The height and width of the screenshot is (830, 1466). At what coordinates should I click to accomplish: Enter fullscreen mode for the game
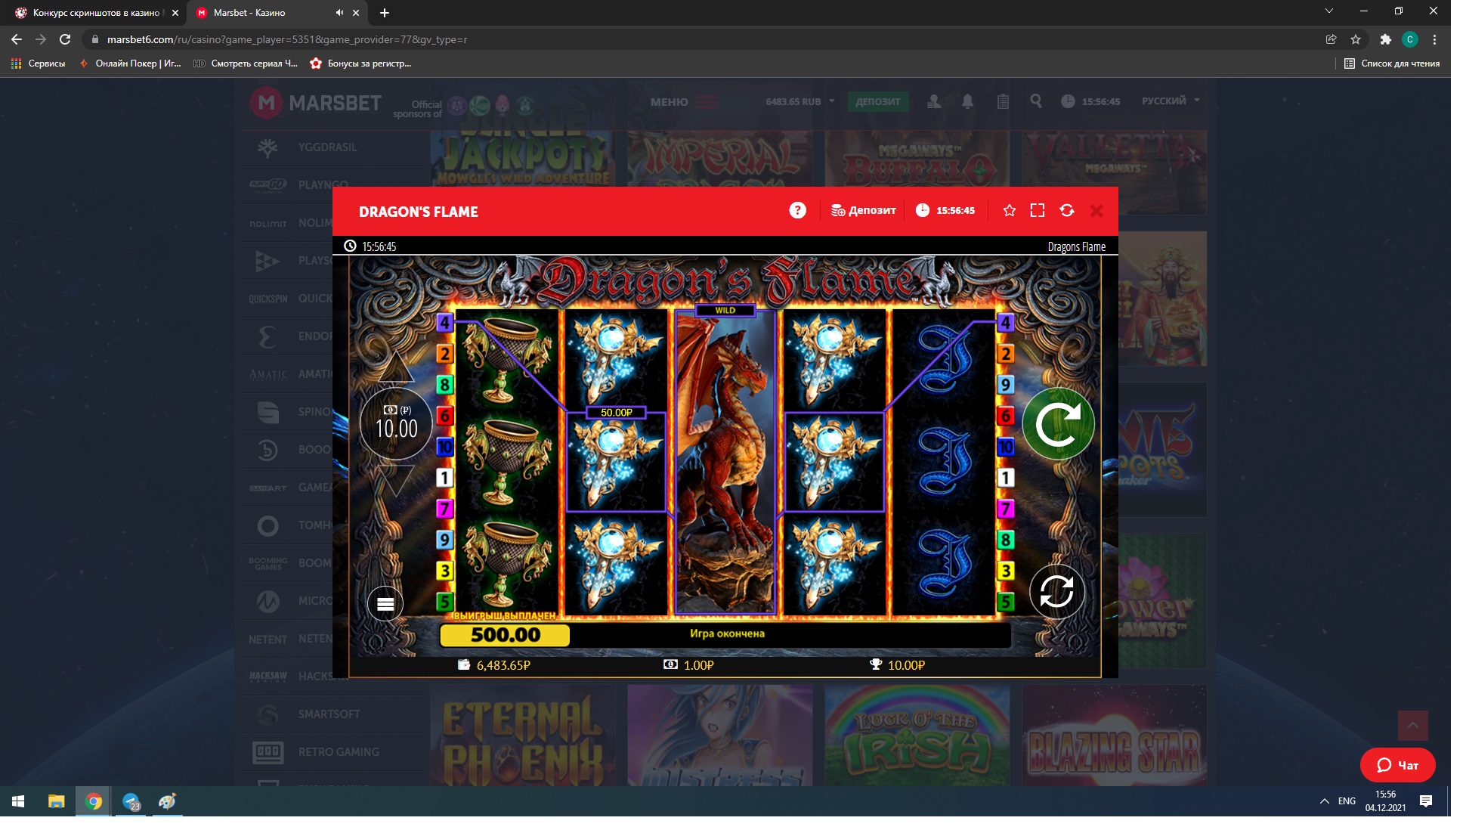tap(1038, 211)
